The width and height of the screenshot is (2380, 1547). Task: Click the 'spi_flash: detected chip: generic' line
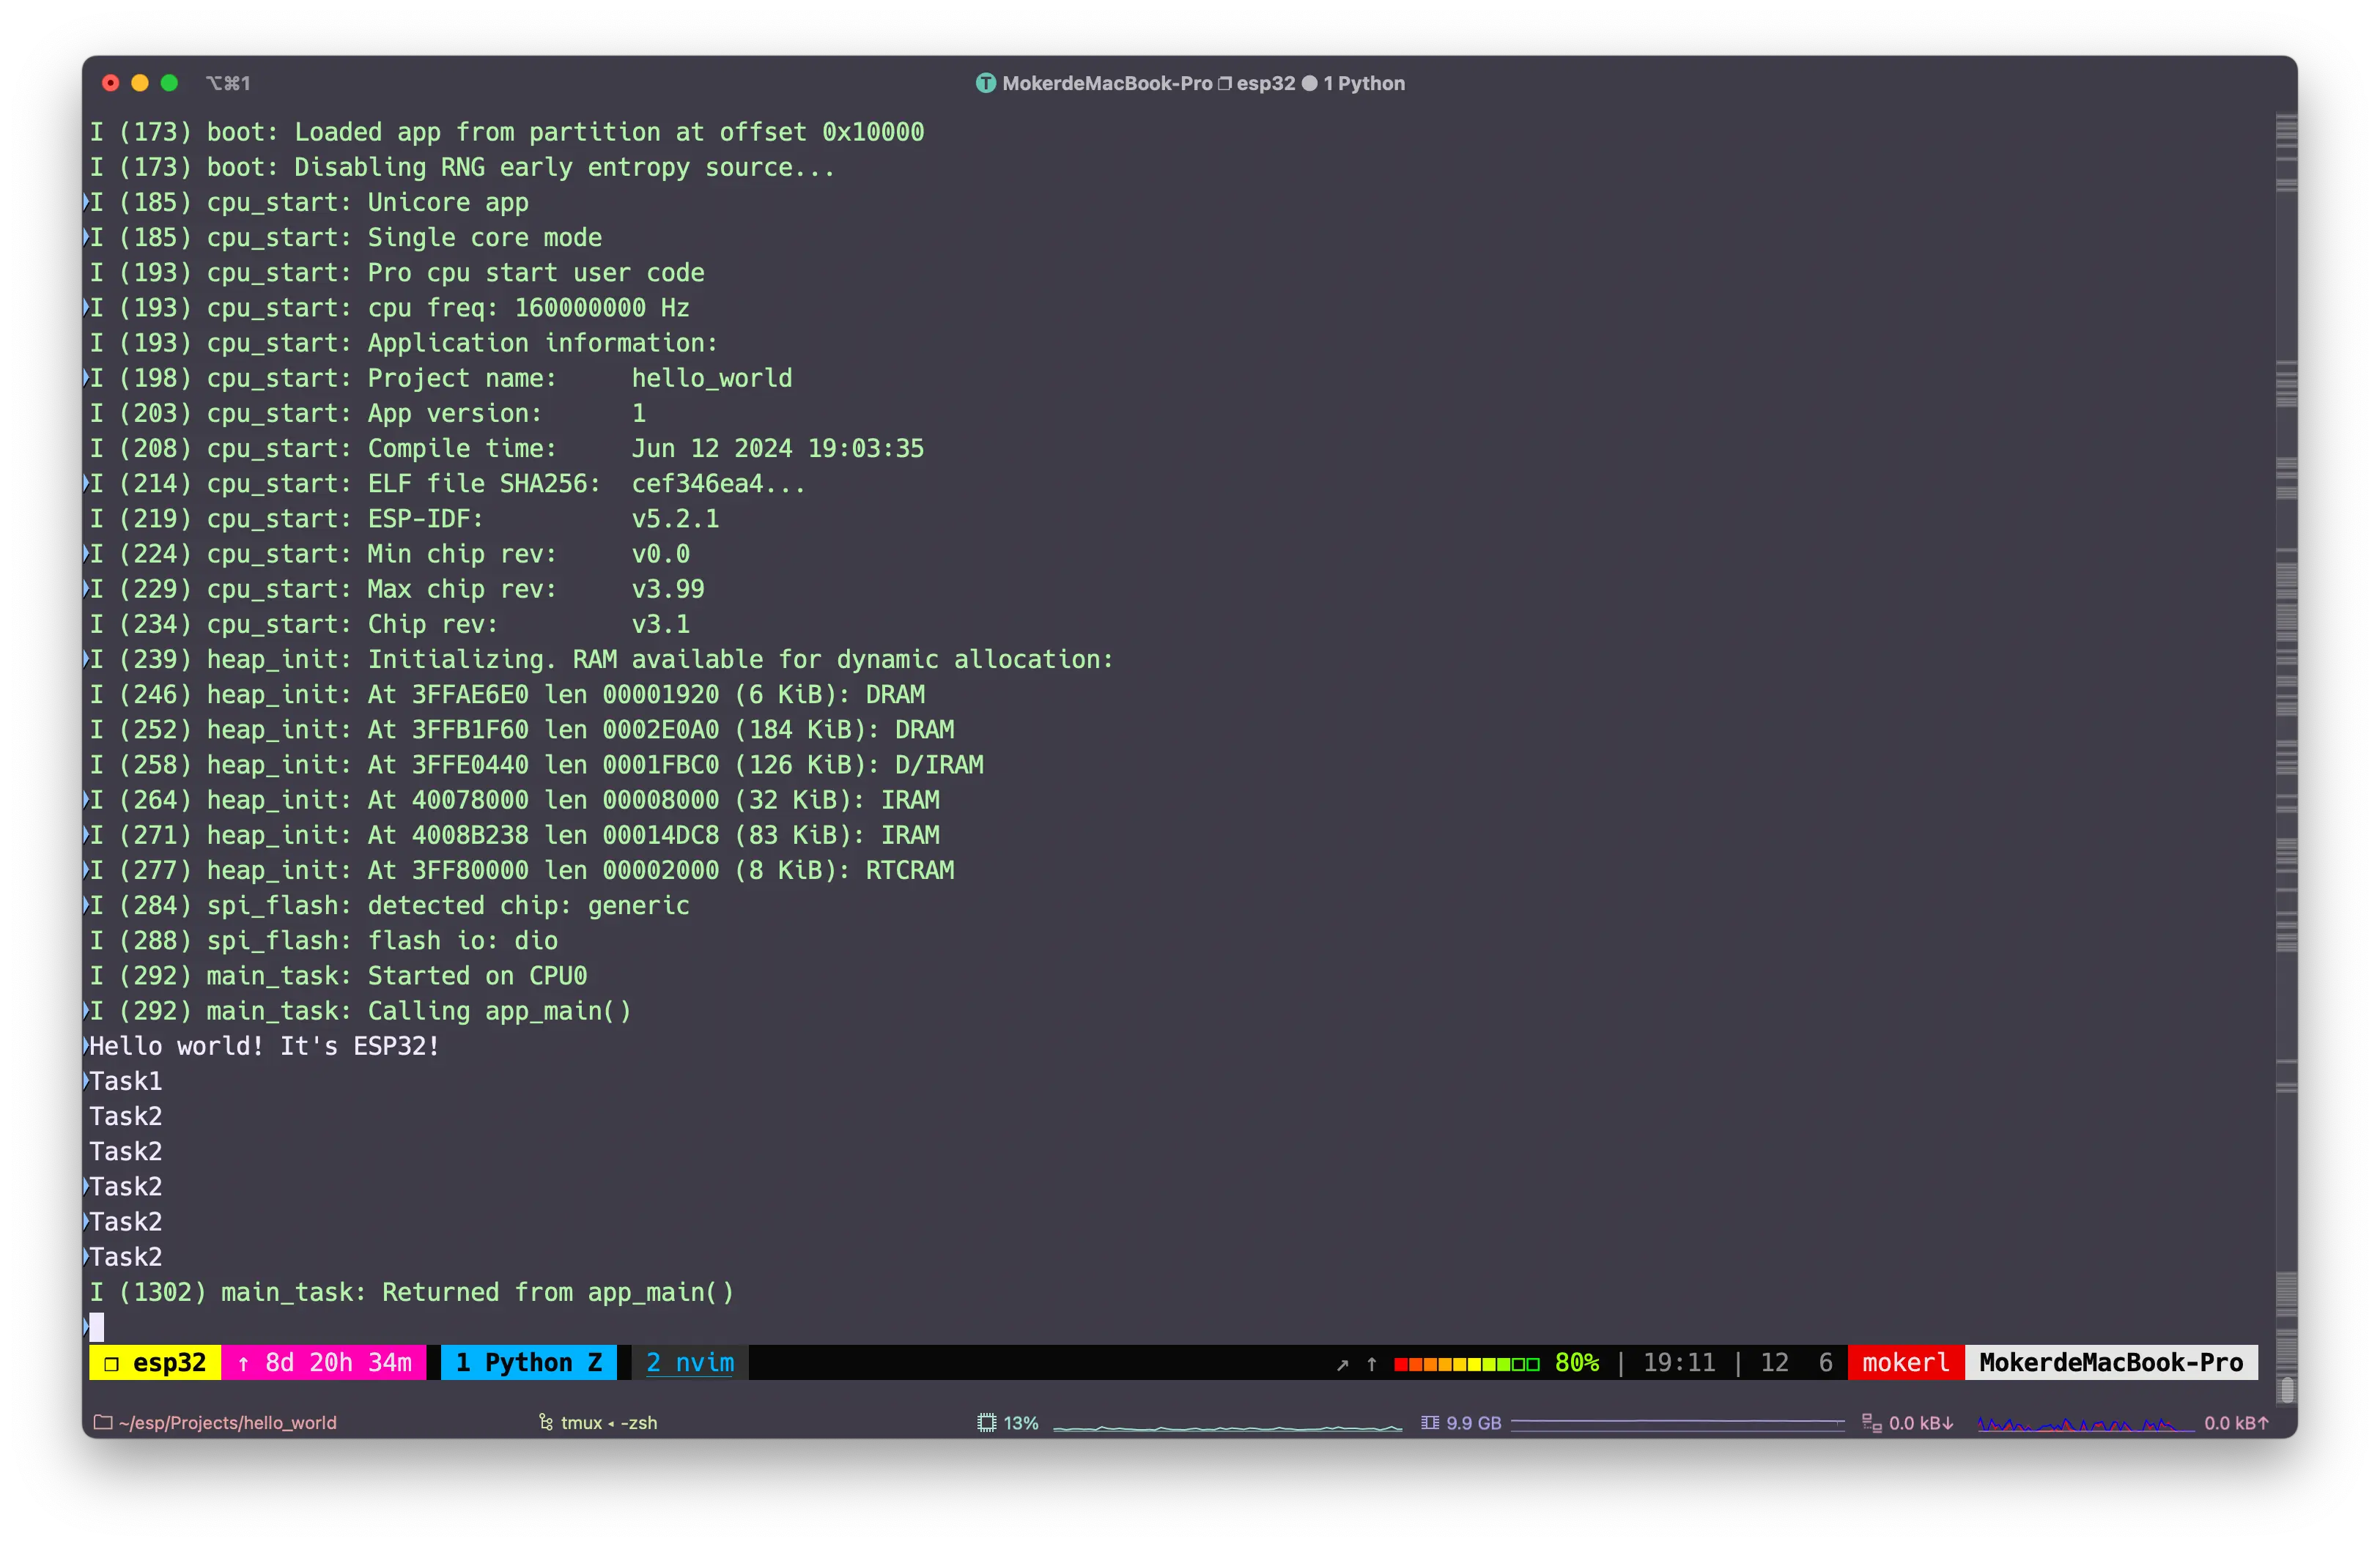click(x=390, y=905)
